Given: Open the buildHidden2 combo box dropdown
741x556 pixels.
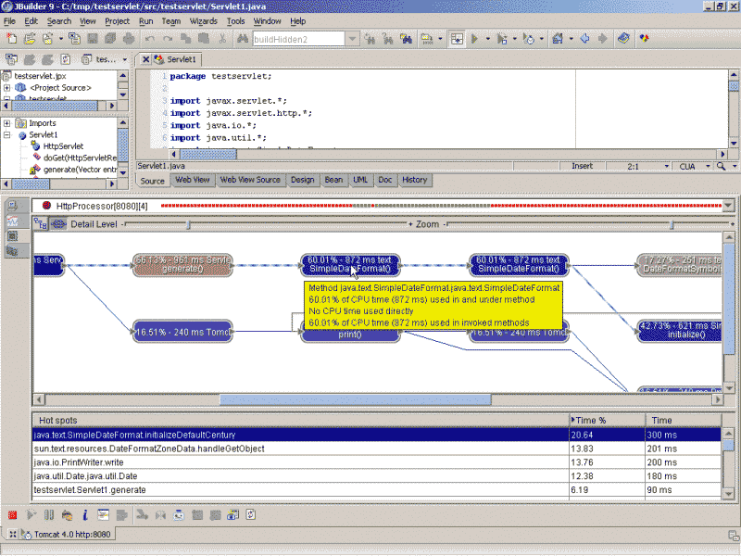Looking at the screenshot, I should 353,39.
